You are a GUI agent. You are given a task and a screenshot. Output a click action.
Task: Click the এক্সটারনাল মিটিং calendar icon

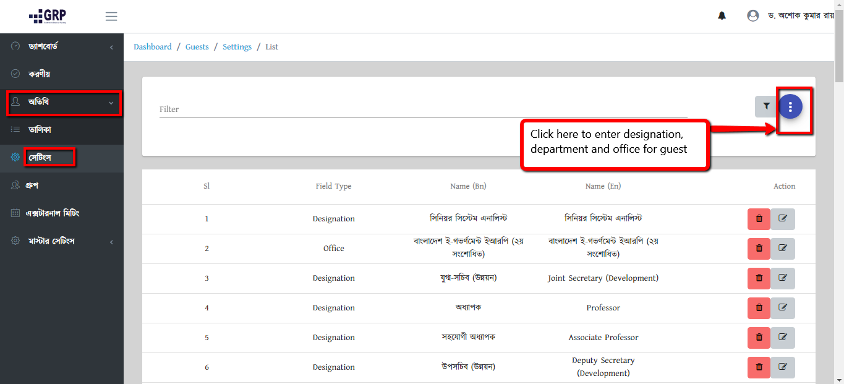15,213
